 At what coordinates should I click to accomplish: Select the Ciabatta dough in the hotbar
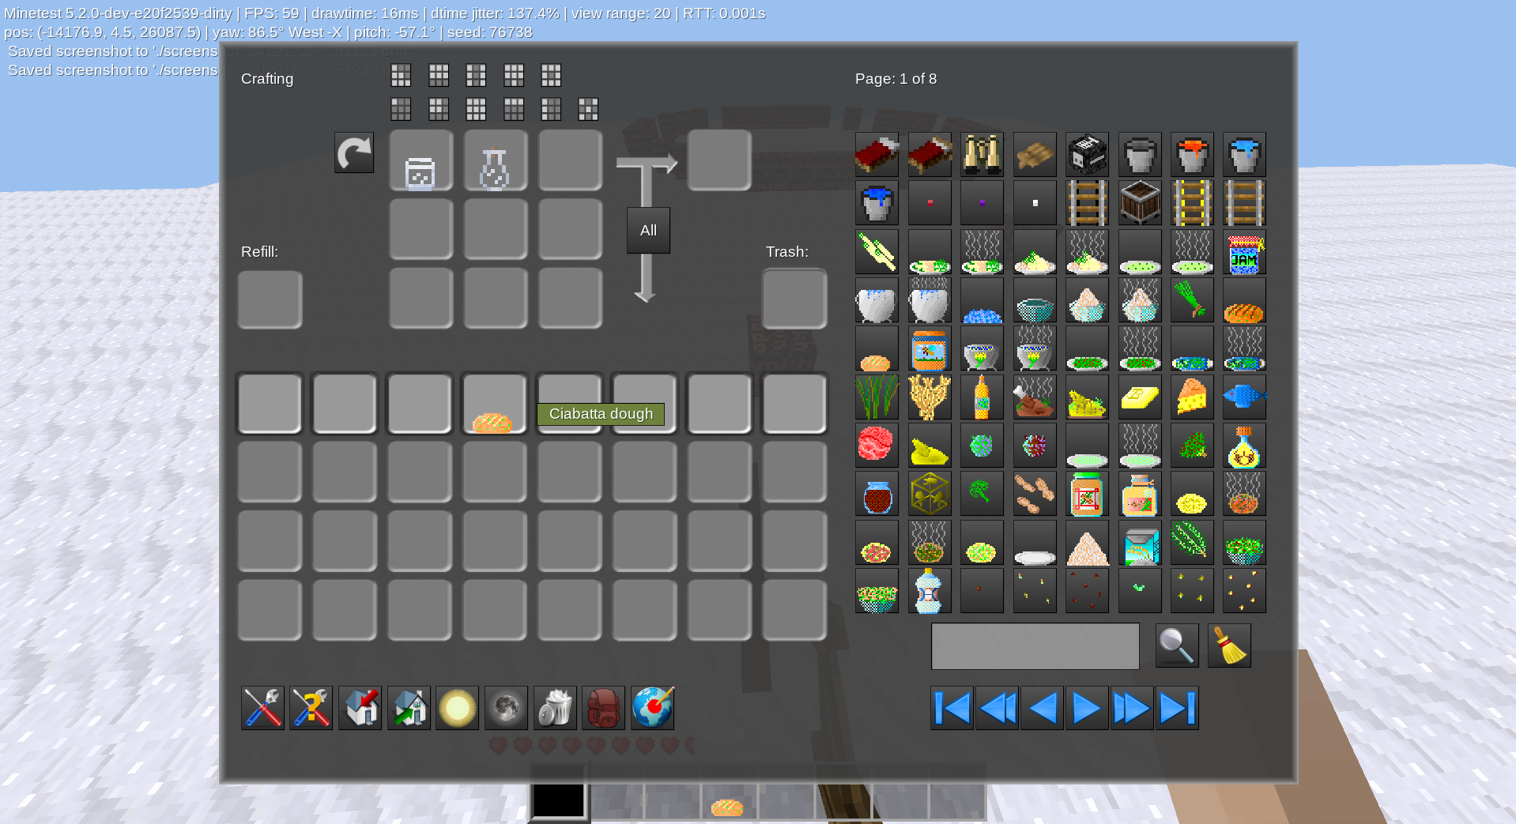click(727, 803)
